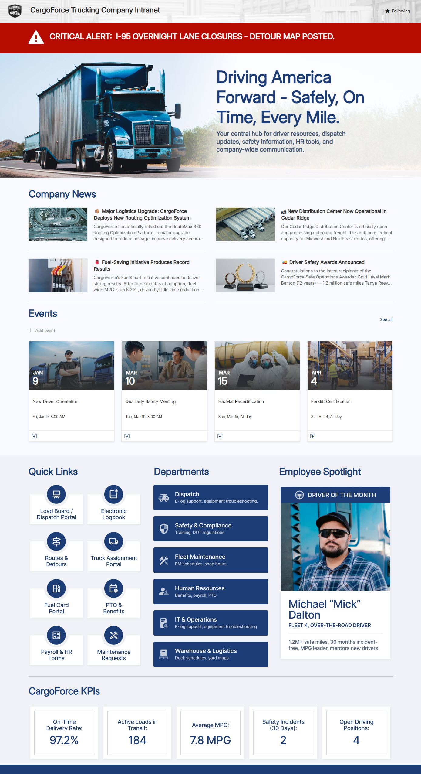Open the RouteMax routing upgrade news headline

142,214
